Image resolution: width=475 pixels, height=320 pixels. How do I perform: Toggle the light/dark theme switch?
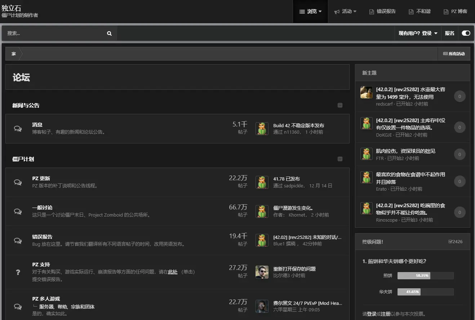point(466,33)
